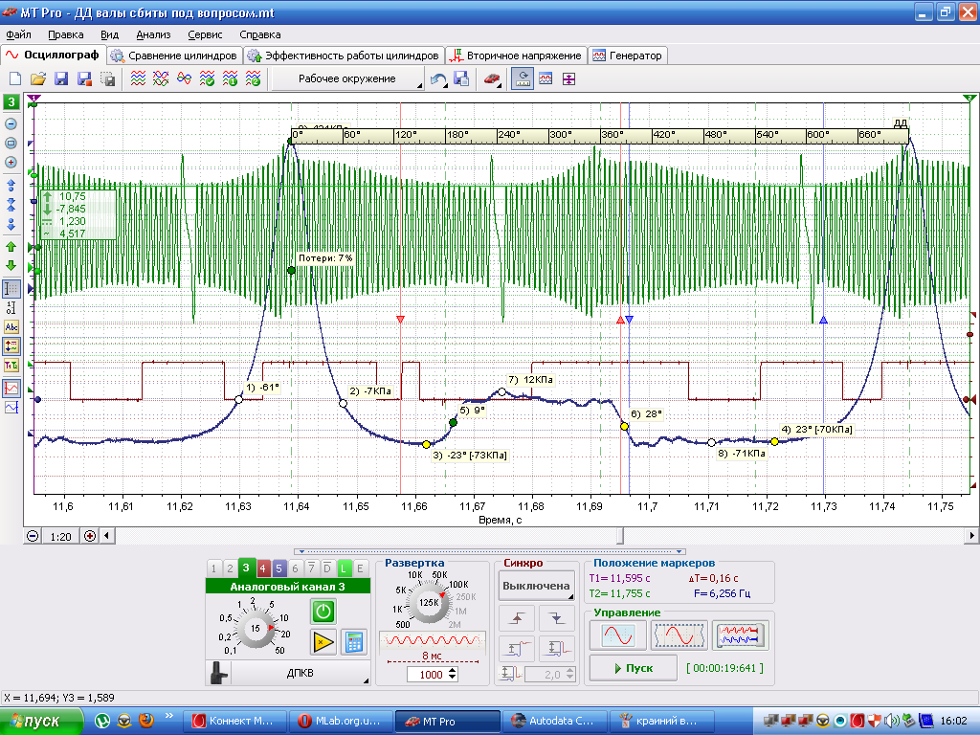Create a new file with the blank page icon
Screen dimensions: 980x735
(x=15, y=78)
